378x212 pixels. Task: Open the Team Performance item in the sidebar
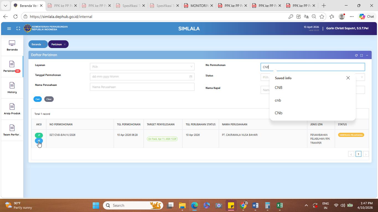pyautogui.click(x=12, y=131)
